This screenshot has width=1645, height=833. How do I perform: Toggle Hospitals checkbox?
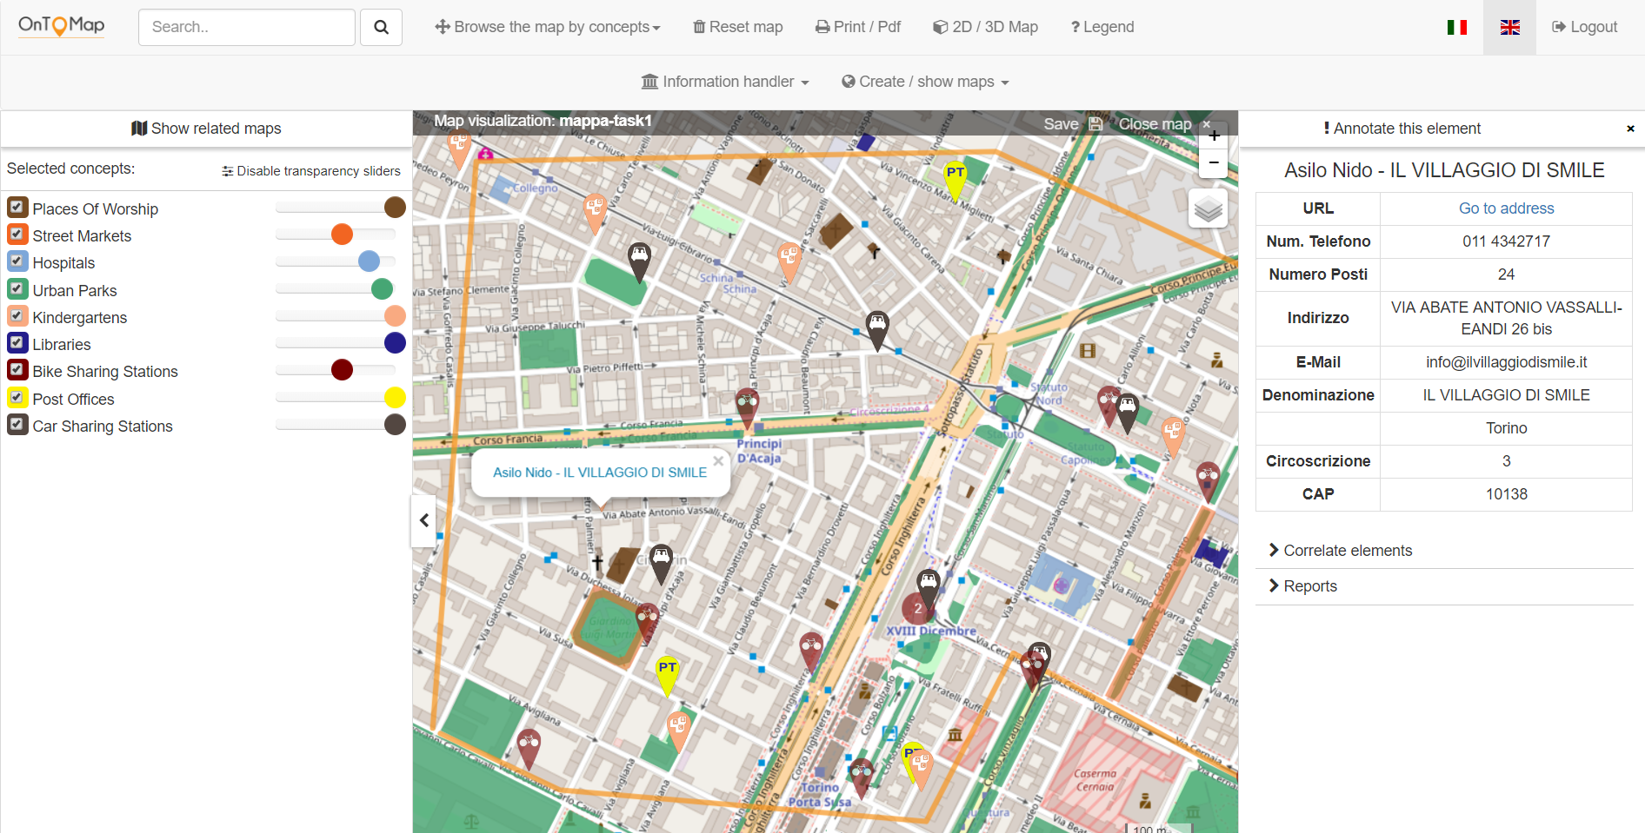[17, 261]
